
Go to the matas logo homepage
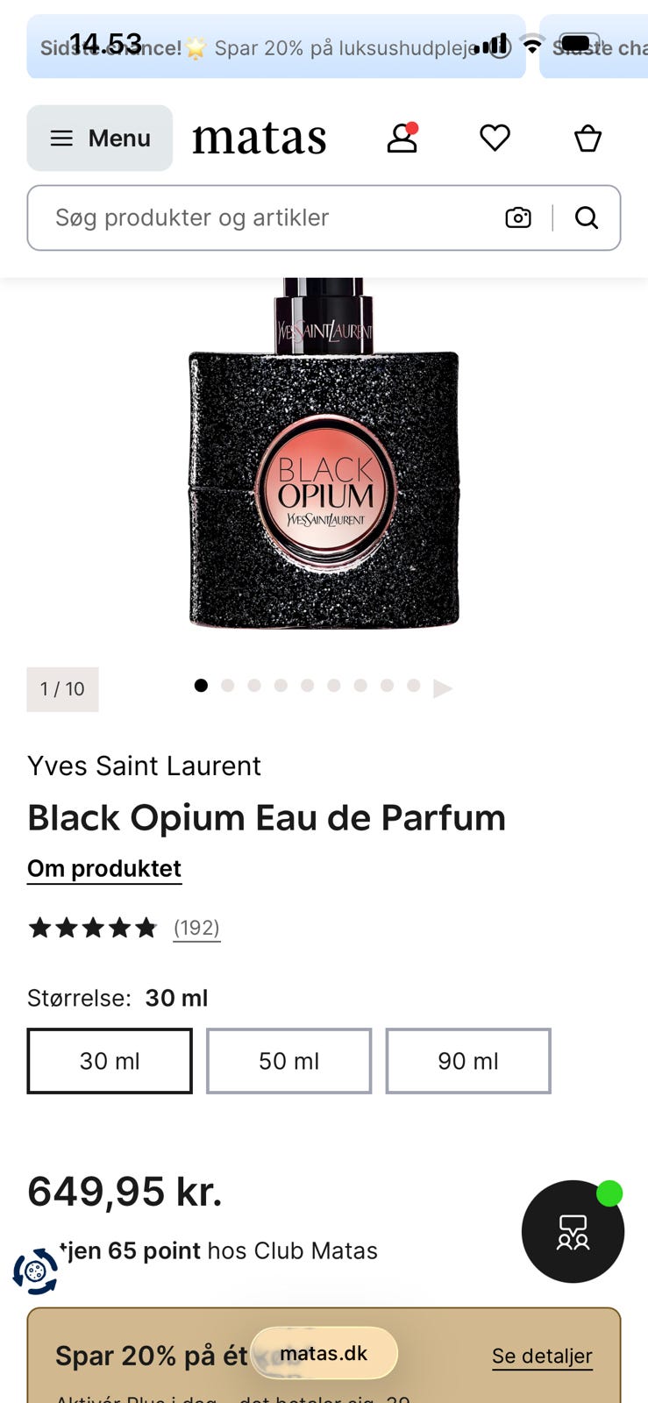click(x=260, y=138)
